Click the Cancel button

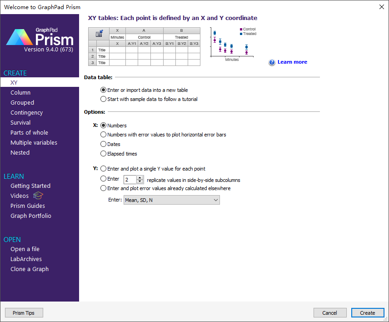pyautogui.click(x=330, y=313)
